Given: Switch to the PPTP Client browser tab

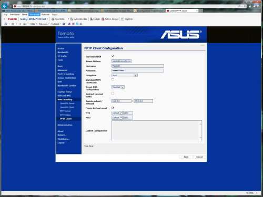Looking at the screenshot, I should click(x=181, y=11).
